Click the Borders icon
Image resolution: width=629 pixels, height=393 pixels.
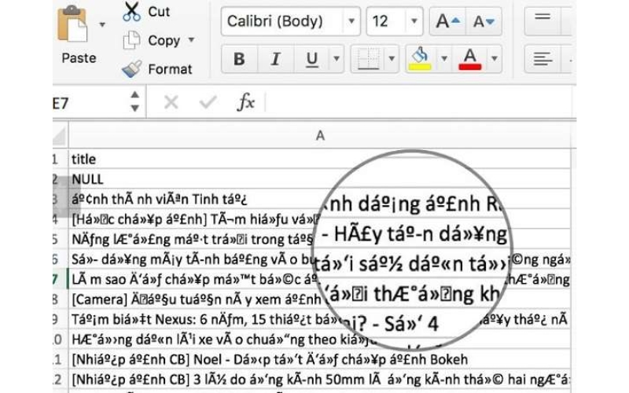point(368,59)
